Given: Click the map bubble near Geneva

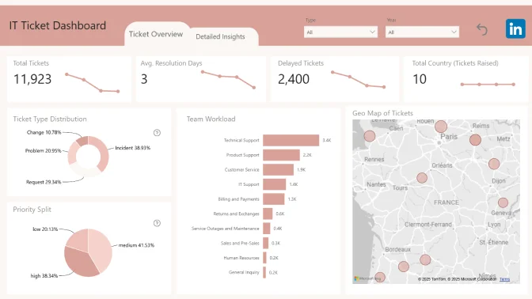Looking at the screenshot, I should [503, 202].
